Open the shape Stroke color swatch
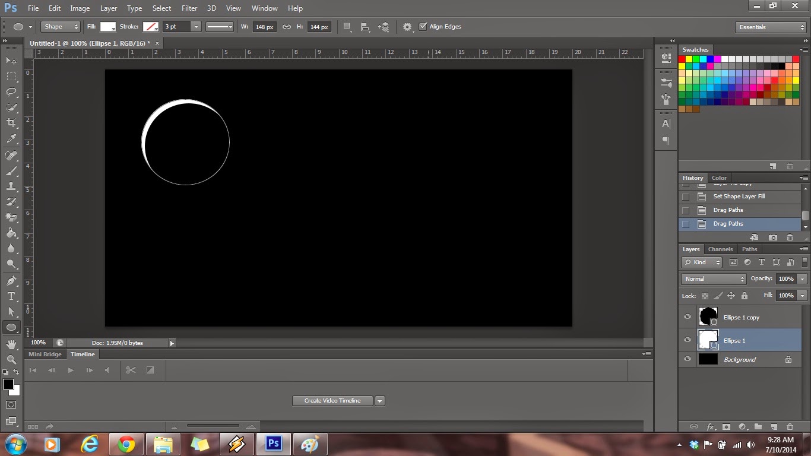 [x=151, y=27]
